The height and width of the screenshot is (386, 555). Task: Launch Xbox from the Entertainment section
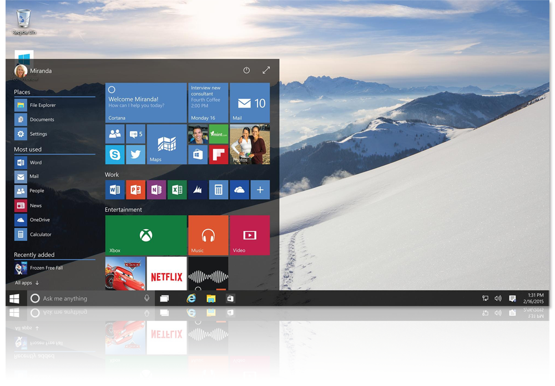pyautogui.click(x=145, y=235)
